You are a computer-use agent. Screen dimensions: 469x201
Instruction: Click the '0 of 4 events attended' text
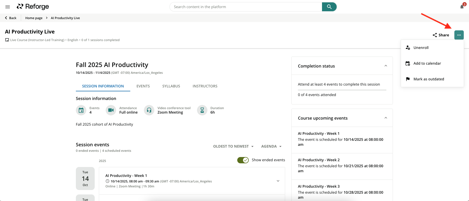(317, 95)
